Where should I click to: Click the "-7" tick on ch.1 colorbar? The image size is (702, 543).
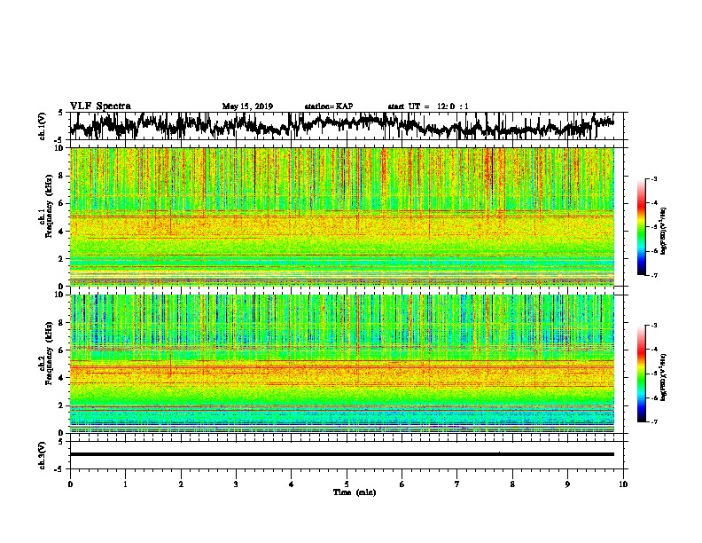pos(652,275)
